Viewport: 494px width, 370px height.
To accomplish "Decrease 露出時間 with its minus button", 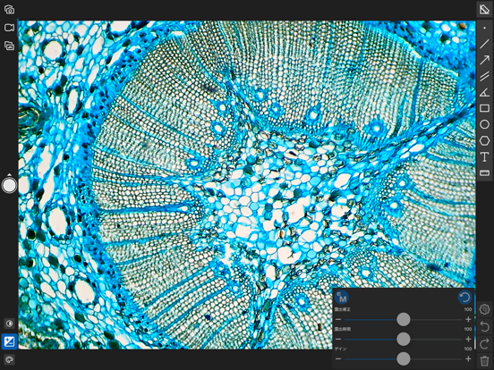I will coord(338,340).
